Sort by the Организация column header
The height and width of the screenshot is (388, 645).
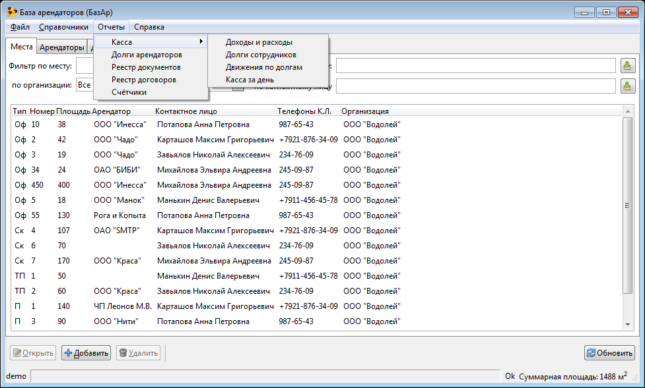[481, 111]
